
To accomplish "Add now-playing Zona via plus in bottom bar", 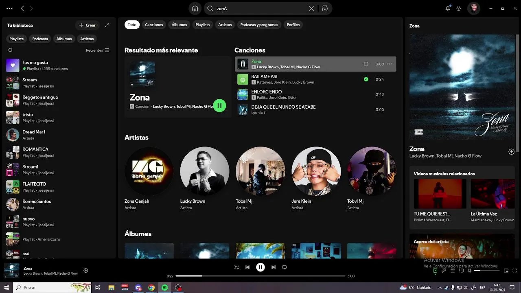I will 85,270.
